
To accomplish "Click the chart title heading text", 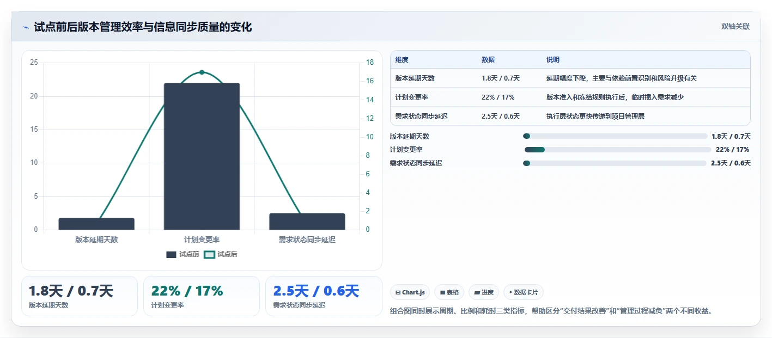I will [x=143, y=27].
